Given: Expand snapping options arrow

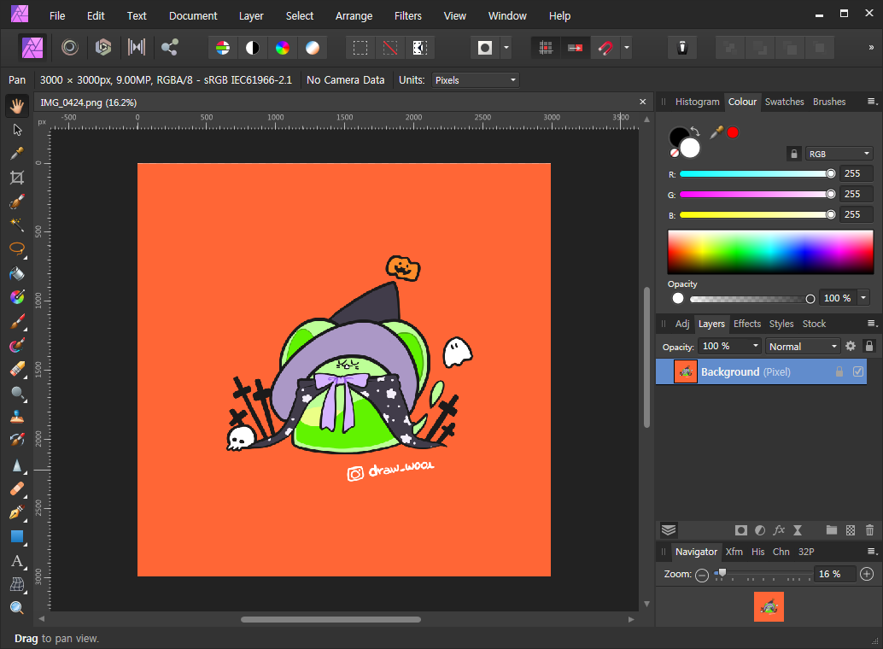Looking at the screenshot, I should tap(627, 48).
